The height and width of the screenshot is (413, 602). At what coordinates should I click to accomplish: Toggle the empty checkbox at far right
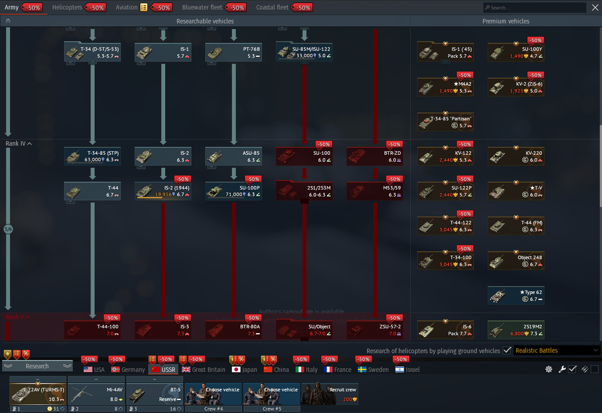click(595, 370)
